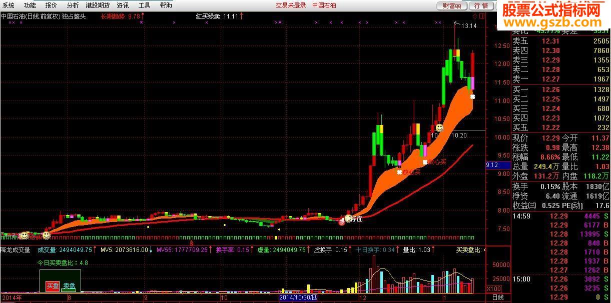This screenshot has height=303, width=611.
Task: Click the 换手率: 0.15 label
Action: [233, 249]
